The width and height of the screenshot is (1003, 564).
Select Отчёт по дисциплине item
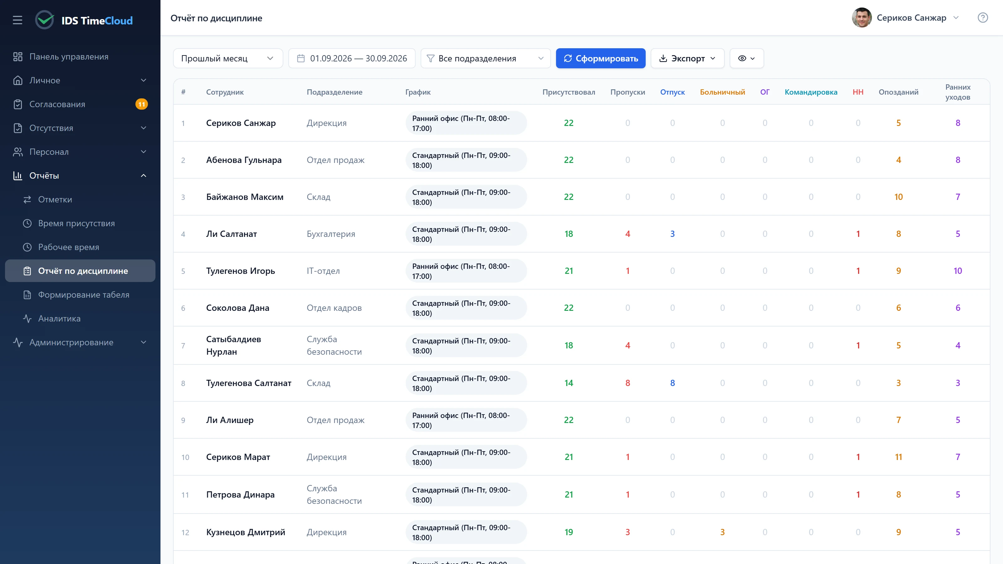tap(80, 271)
